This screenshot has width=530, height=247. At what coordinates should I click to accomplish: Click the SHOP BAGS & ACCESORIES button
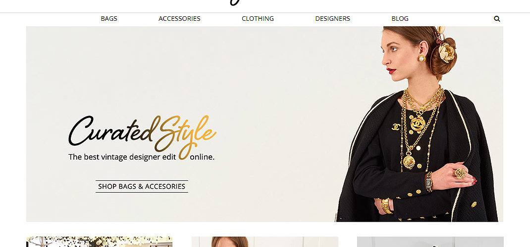[x=142, y=186]
